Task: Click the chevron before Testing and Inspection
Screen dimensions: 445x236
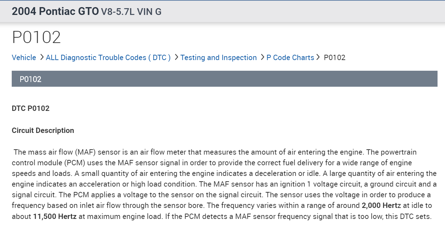Action: click(176, 57)
